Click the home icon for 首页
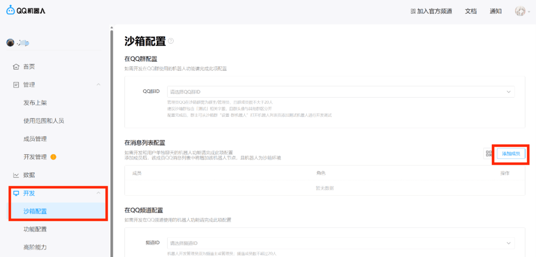 [16, 67]
